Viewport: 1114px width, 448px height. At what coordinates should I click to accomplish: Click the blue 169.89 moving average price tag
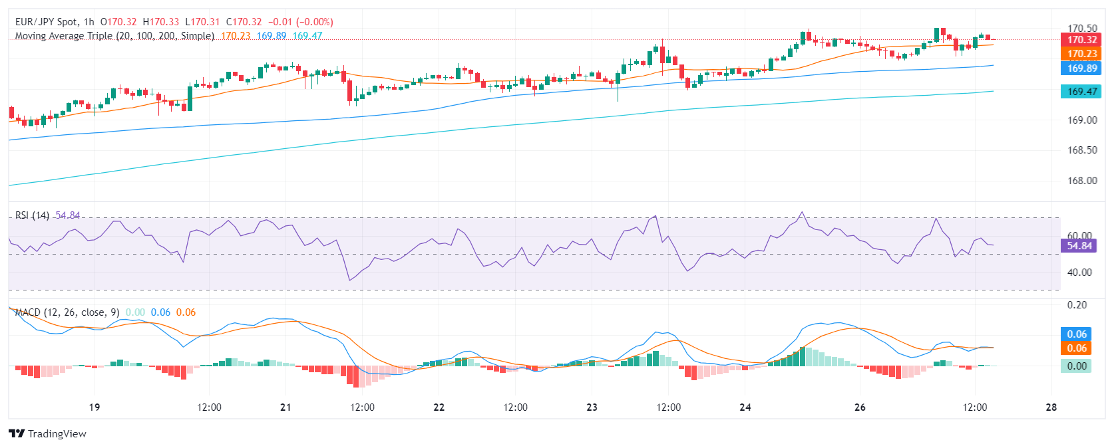1081,68
